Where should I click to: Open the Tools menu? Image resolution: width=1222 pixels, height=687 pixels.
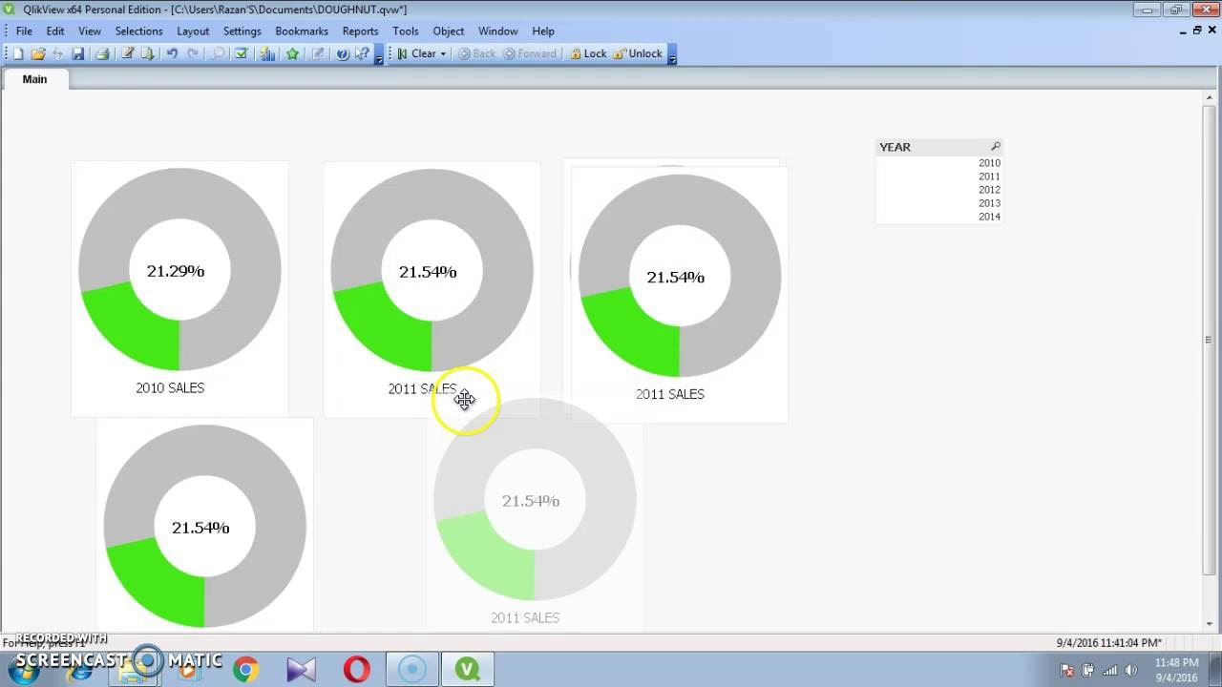(x=406, y=31)
